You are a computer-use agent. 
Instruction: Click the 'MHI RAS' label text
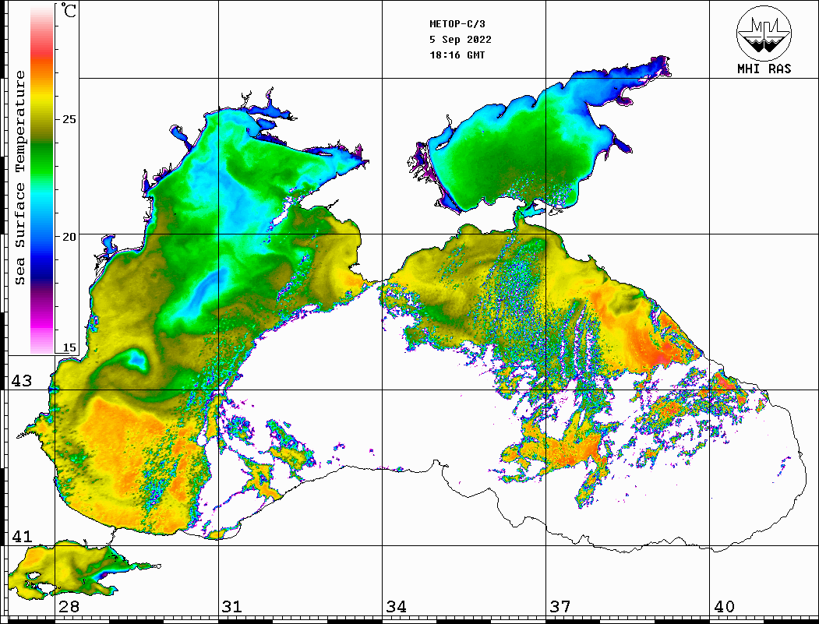pos(764,69)
